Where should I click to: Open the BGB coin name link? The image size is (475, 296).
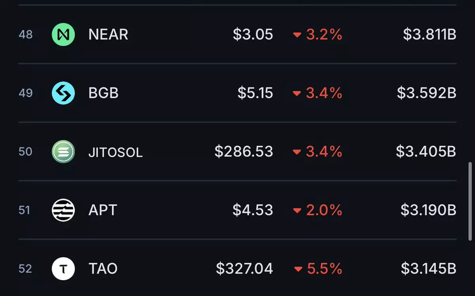point(104,93)
